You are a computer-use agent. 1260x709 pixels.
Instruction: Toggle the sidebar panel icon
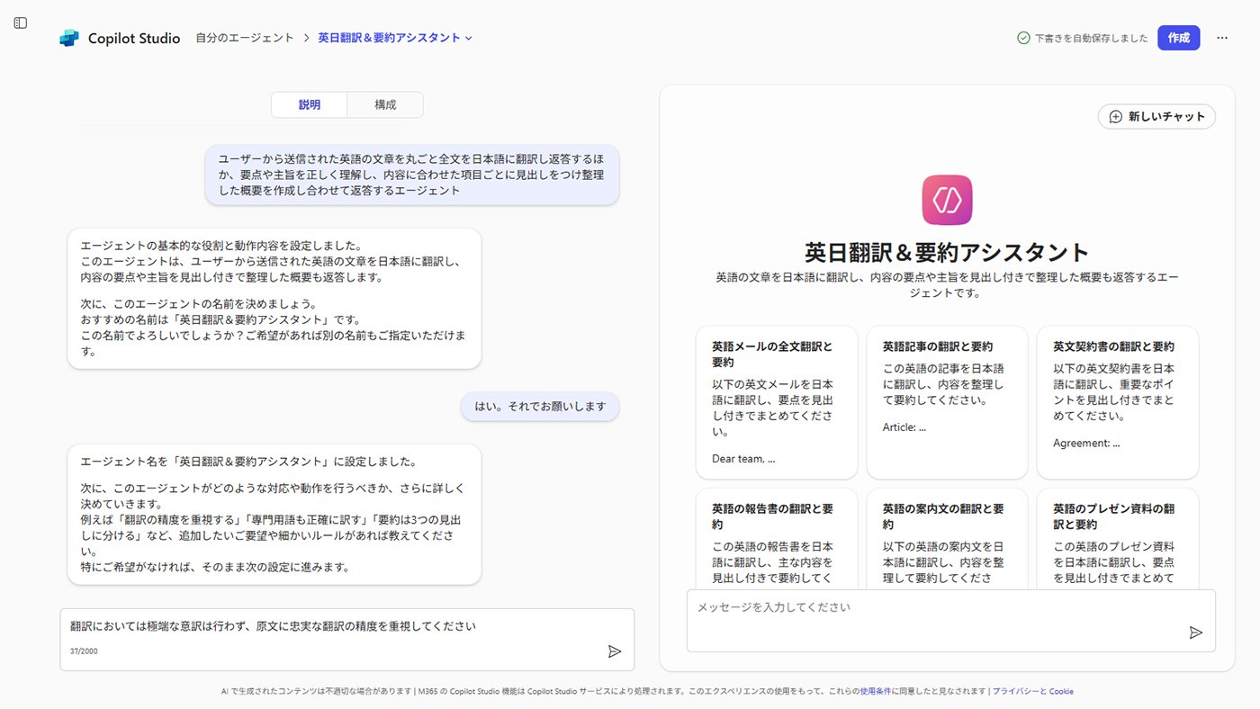[x=21, y=22]
